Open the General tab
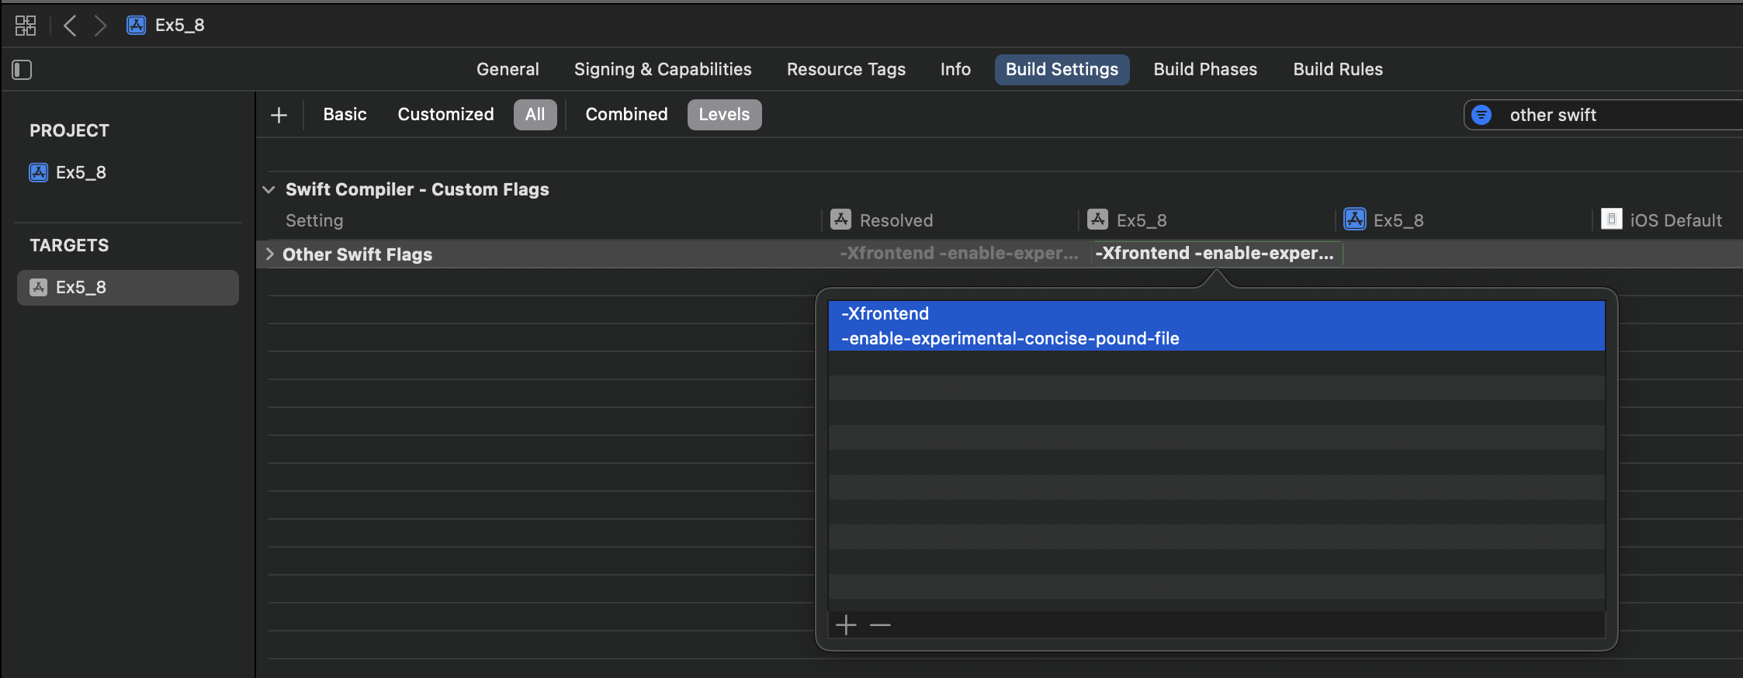The height and width of the screenshot is (678, 1743). coord(508,69)
